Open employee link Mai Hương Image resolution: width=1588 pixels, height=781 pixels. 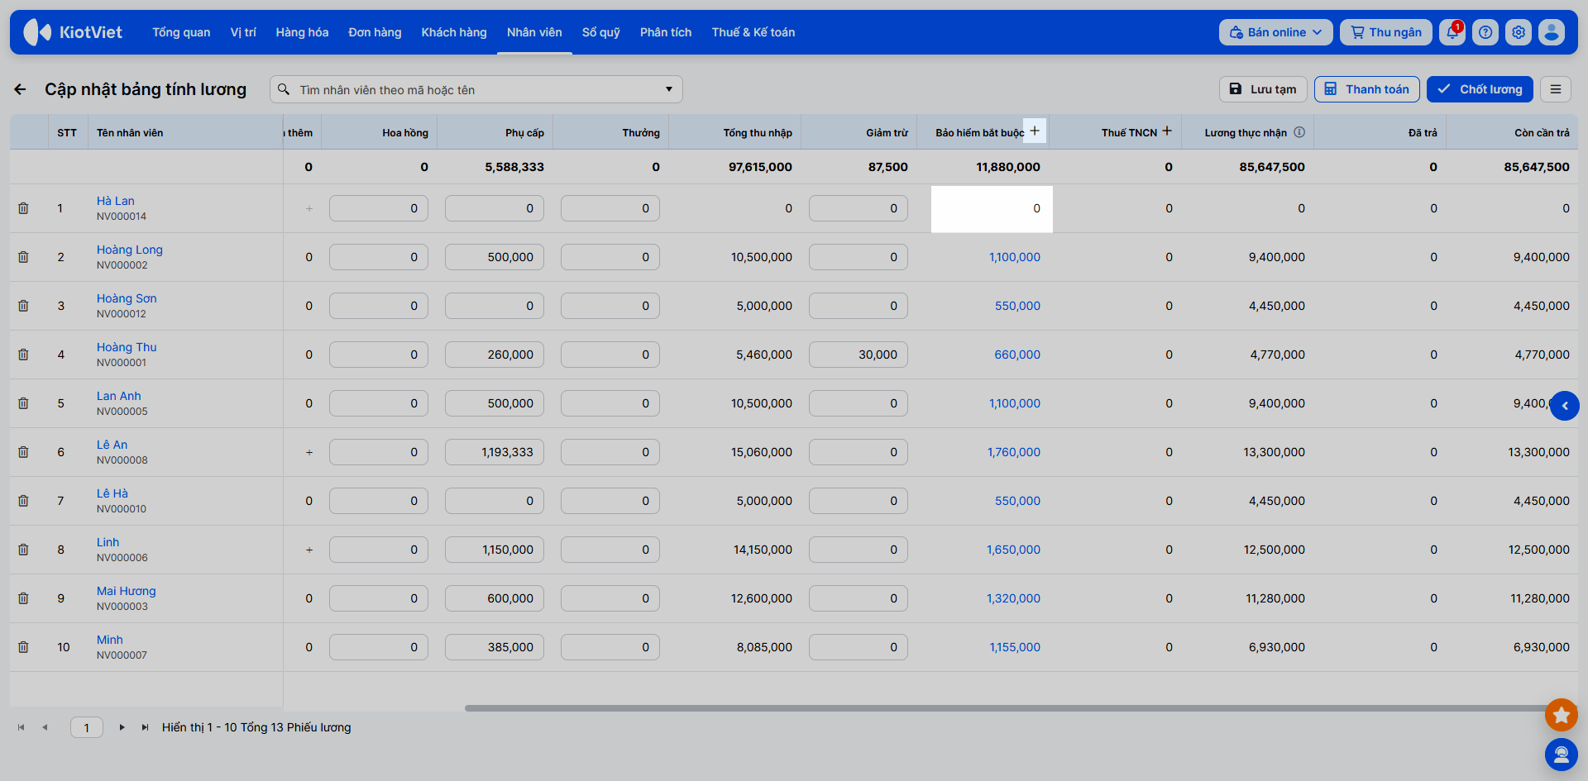pos(126,591)
